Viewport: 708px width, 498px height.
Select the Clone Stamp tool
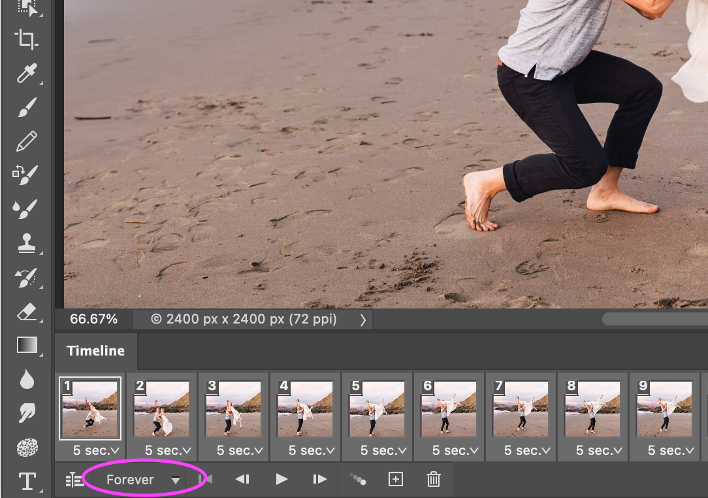[x=26, y=242]
